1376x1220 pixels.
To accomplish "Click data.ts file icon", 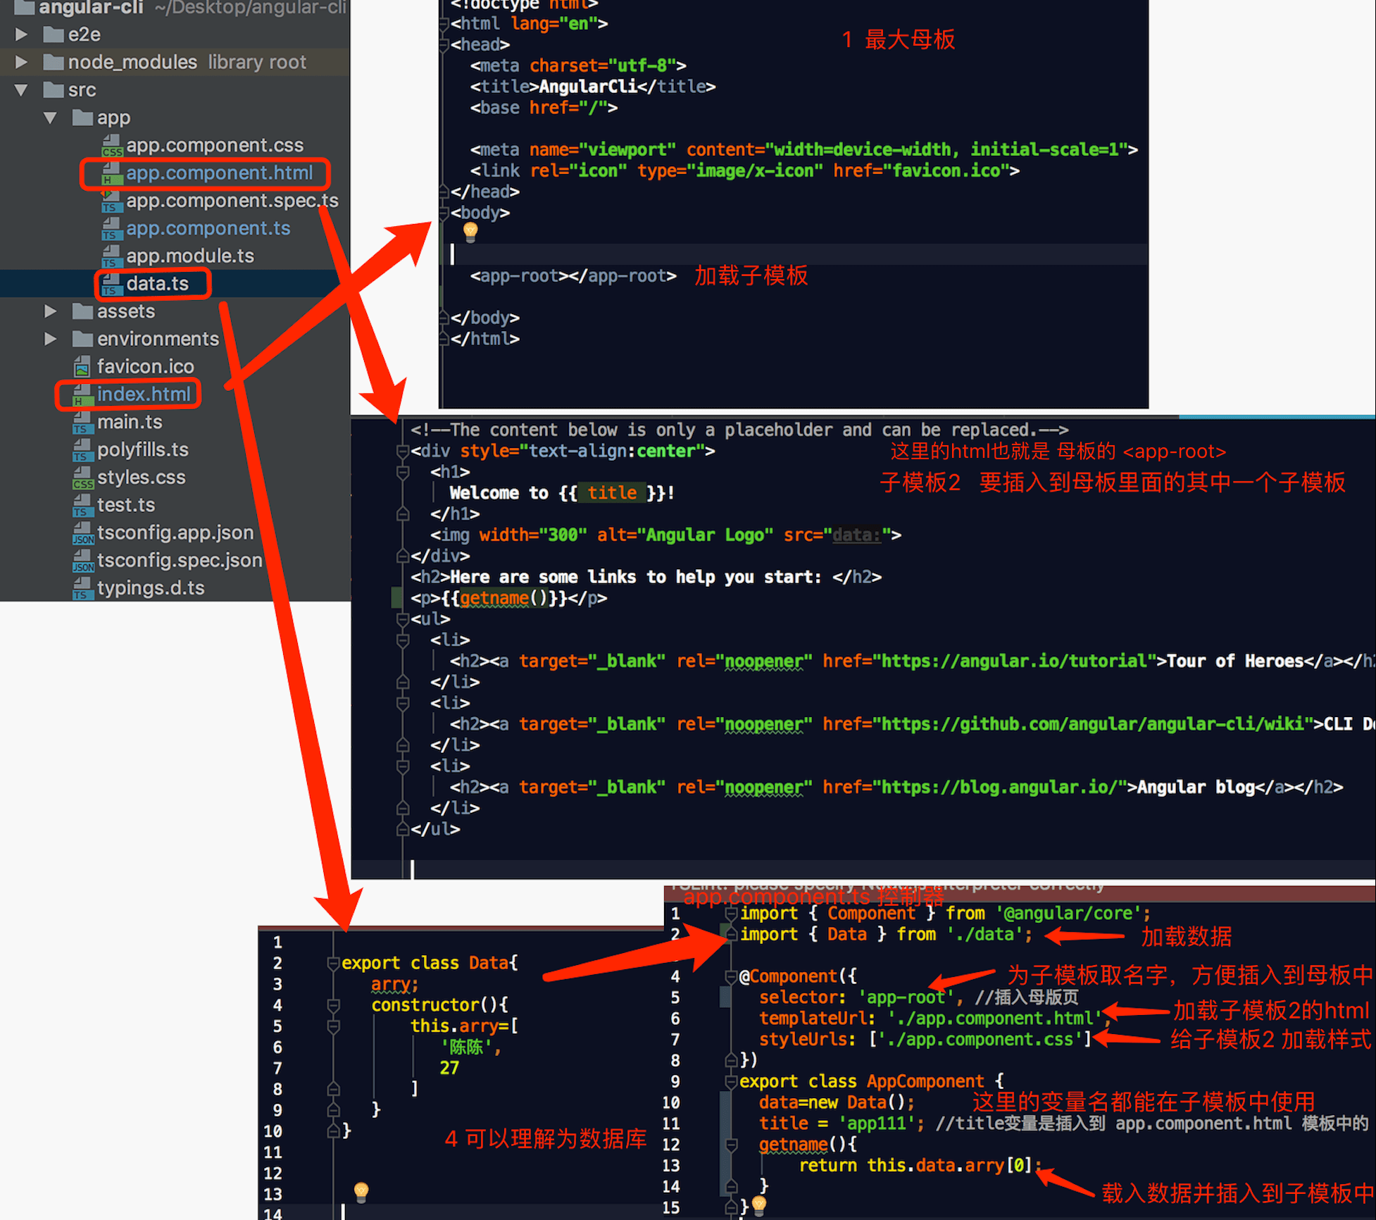I will 111,284.
